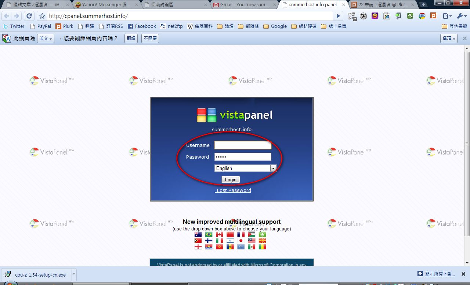Close the summerhost.info panel tab
This screenshot has height=285, width=470.
point(343,5)
